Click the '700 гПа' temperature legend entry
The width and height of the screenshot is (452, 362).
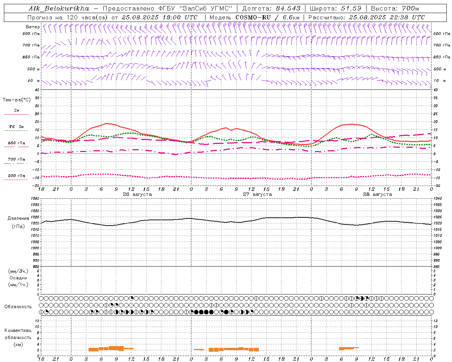pos(17,159)
